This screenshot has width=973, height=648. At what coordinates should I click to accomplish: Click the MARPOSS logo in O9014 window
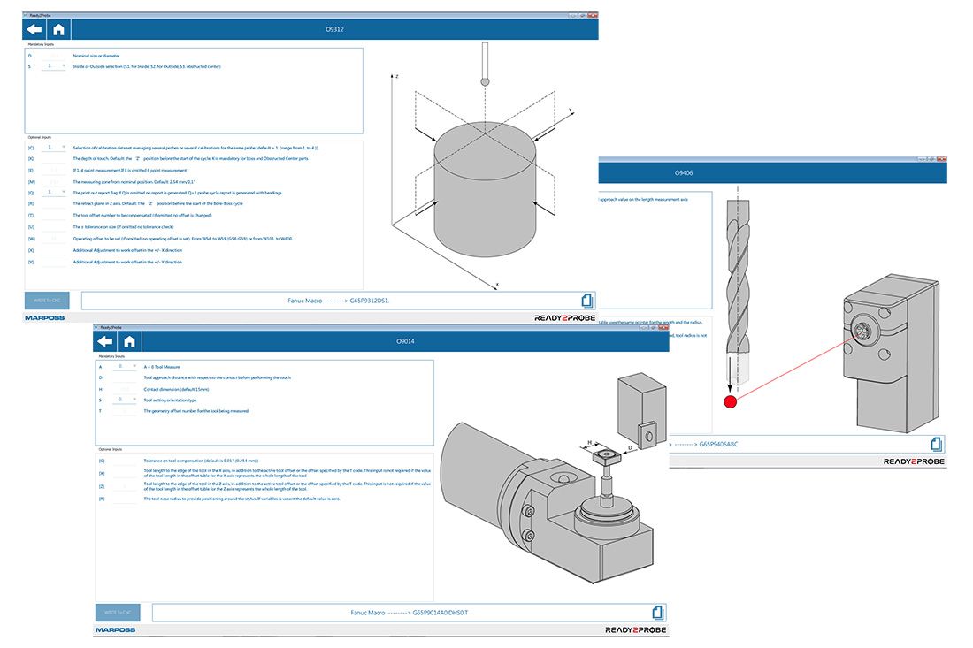click(115, 630)
